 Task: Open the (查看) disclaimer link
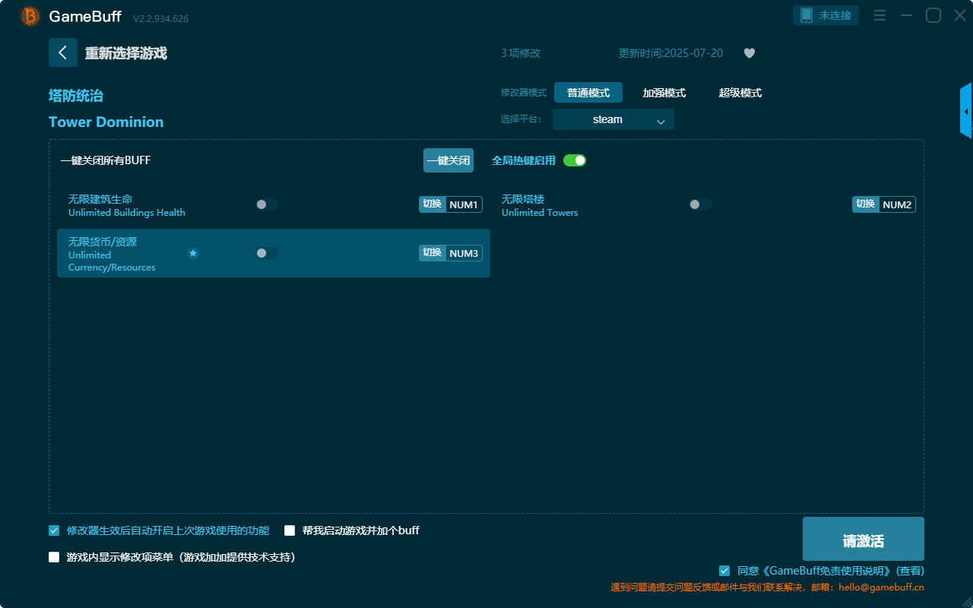[910, 571]
